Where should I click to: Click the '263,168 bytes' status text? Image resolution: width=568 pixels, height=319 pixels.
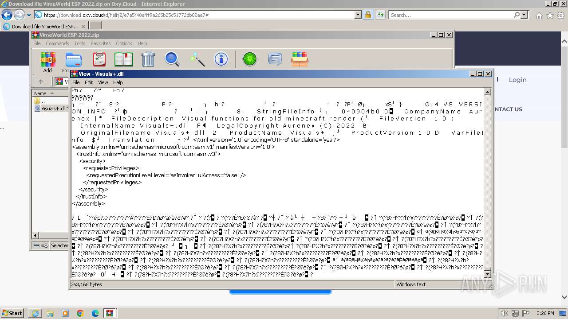[87, 284]
